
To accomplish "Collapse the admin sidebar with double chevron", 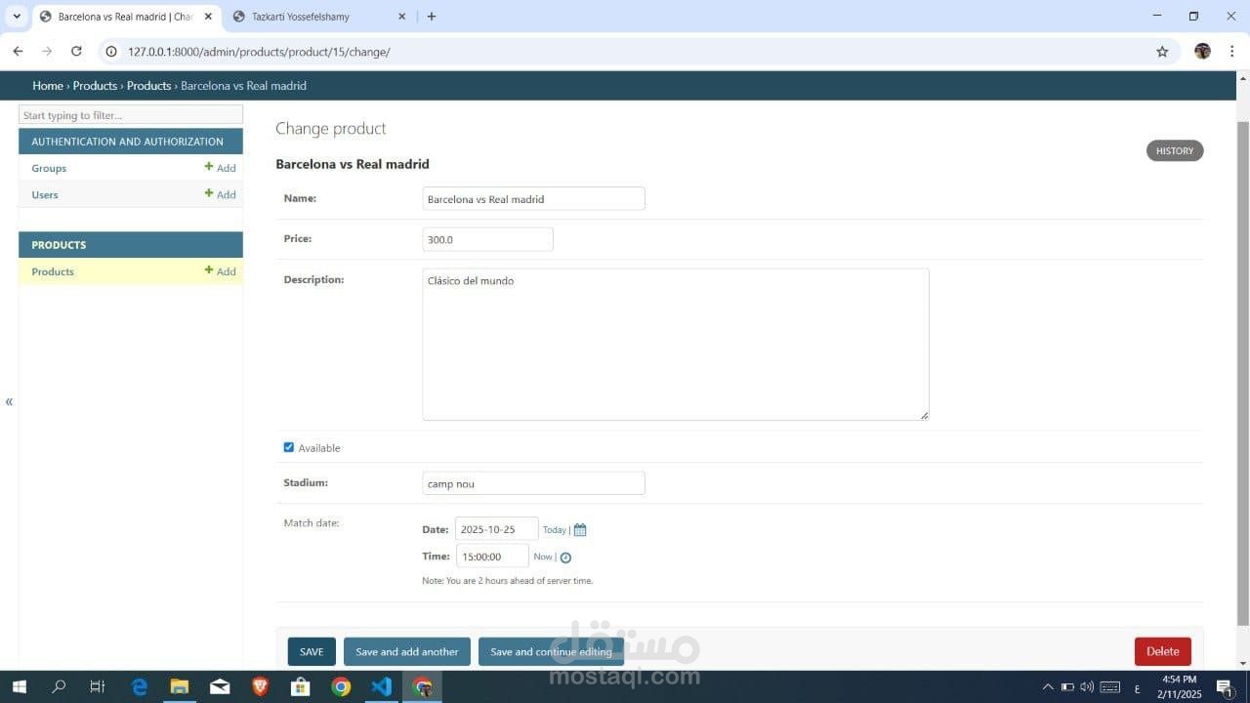I will pos(9,401).
